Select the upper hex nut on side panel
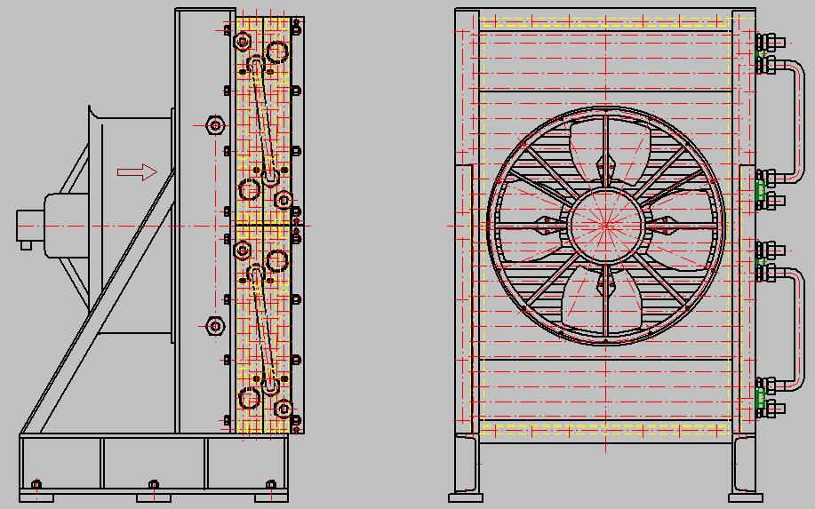The height and width of the screenshot is (509, 815). 213,125
